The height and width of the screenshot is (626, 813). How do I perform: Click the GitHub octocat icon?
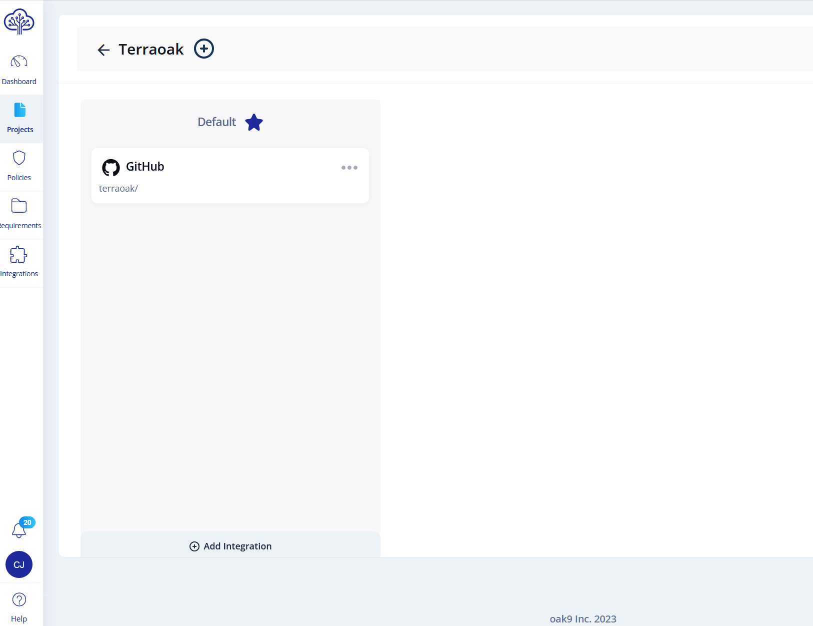pyautogui.click(x=111, y=168)
